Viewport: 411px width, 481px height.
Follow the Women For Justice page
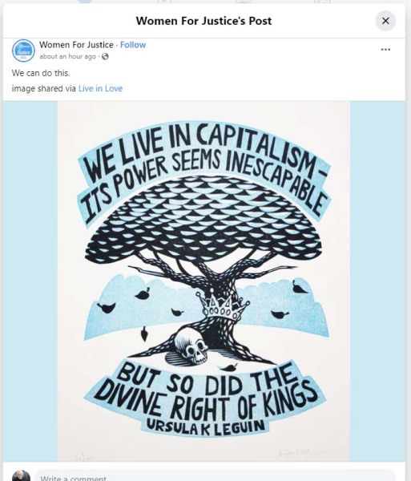click(x=133, y=45)
